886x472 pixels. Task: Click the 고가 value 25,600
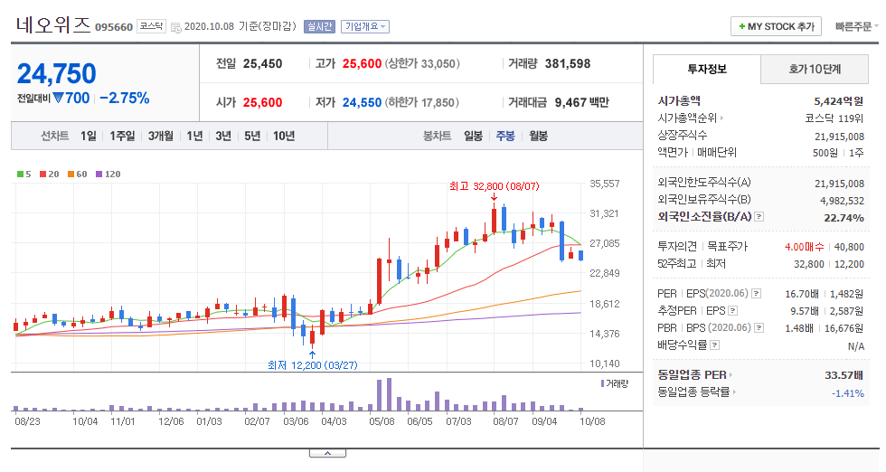[362, 64]
